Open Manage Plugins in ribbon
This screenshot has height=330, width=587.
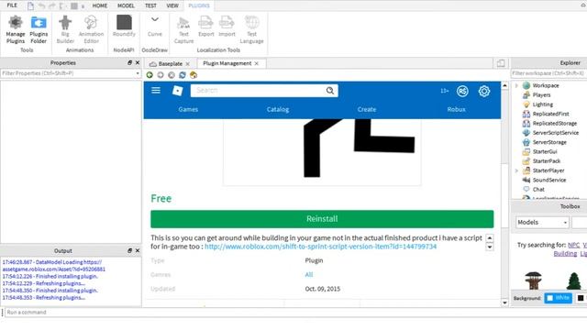16,29
